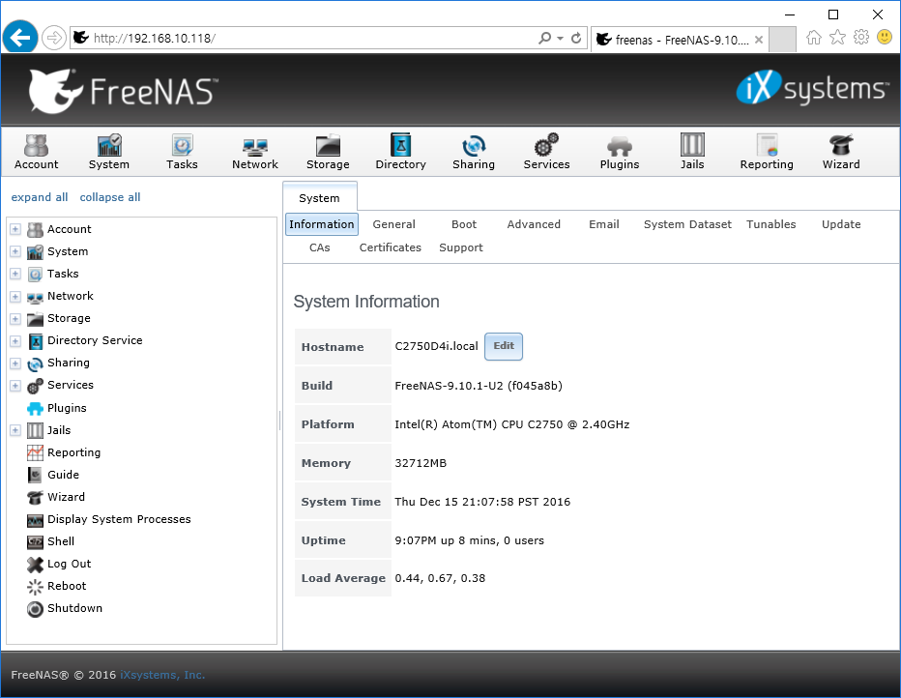The height and width of the screenshot is (698, 901).
Task: Open Plugins in the top toolbar
Action: point(620,152)
